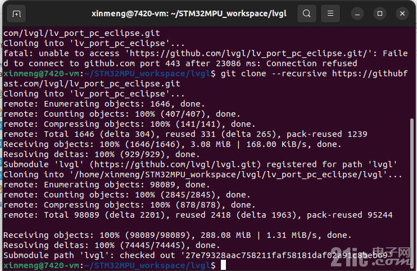Click the block cursor at the last prompt
This screenshot has width=417, height=271.
224,265
